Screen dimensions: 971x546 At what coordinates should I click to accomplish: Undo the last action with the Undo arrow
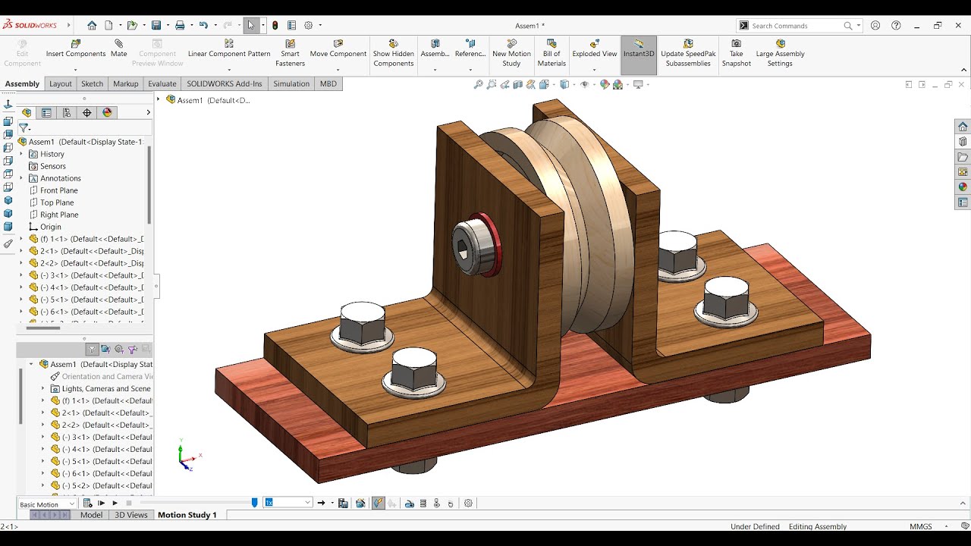(x=203, y=25)
